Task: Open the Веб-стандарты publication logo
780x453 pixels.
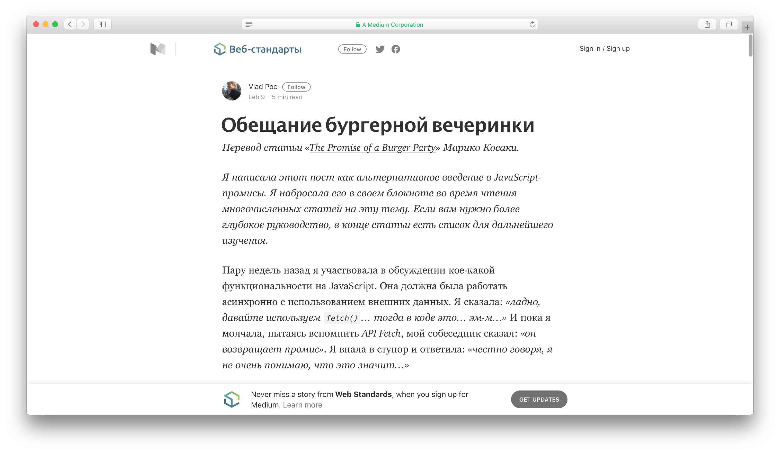Action: 257,49
